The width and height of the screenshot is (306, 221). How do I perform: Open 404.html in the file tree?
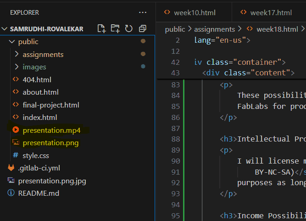click(x=37, y=80)
